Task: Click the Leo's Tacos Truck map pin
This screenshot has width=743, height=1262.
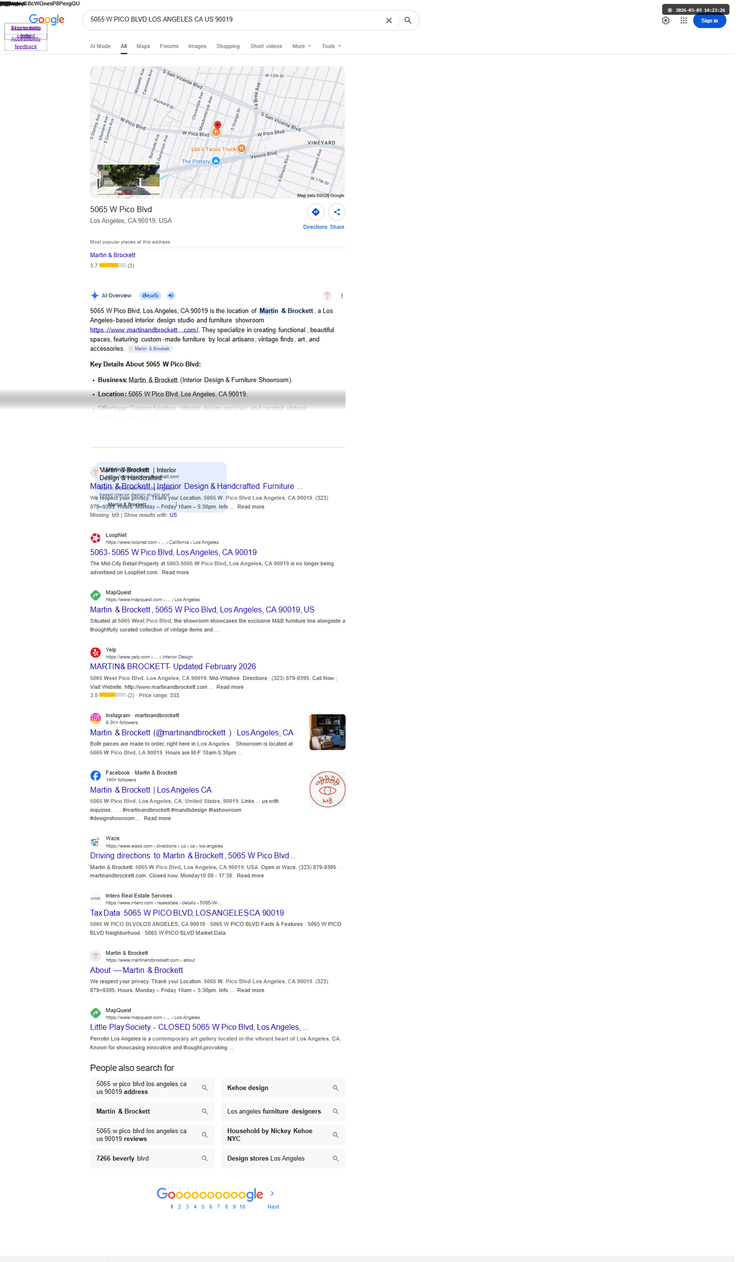Action: coord(244,150)
